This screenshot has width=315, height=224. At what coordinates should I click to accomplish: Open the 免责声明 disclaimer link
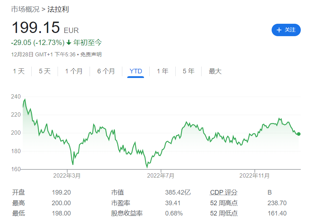[x=91, y=55]
